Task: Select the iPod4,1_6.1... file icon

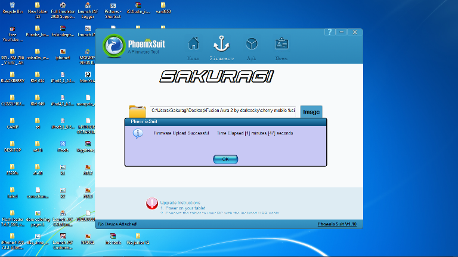Action: pos(63,101)
